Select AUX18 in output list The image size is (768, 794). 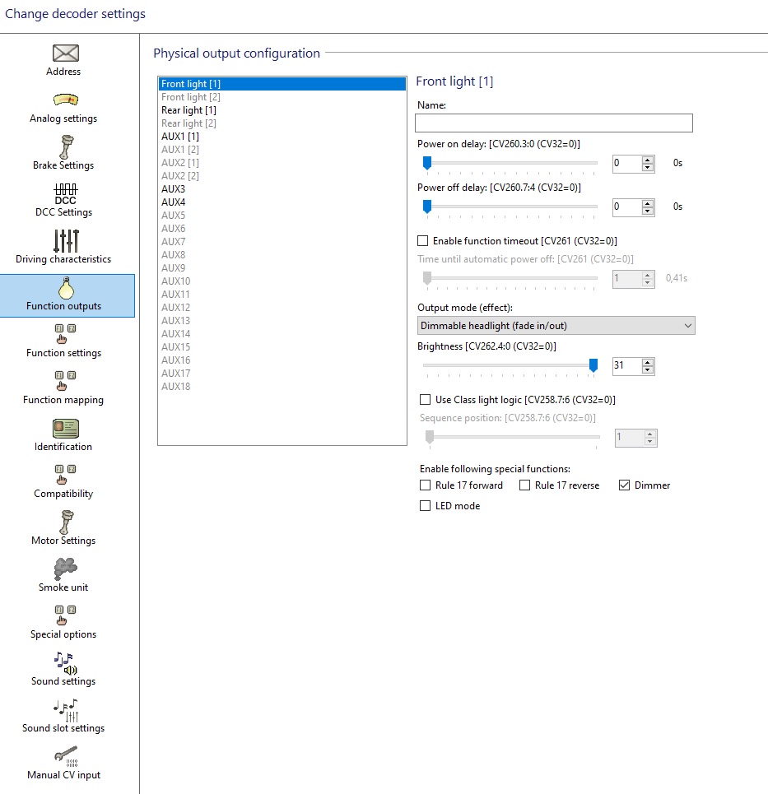[x=282, y=387]
